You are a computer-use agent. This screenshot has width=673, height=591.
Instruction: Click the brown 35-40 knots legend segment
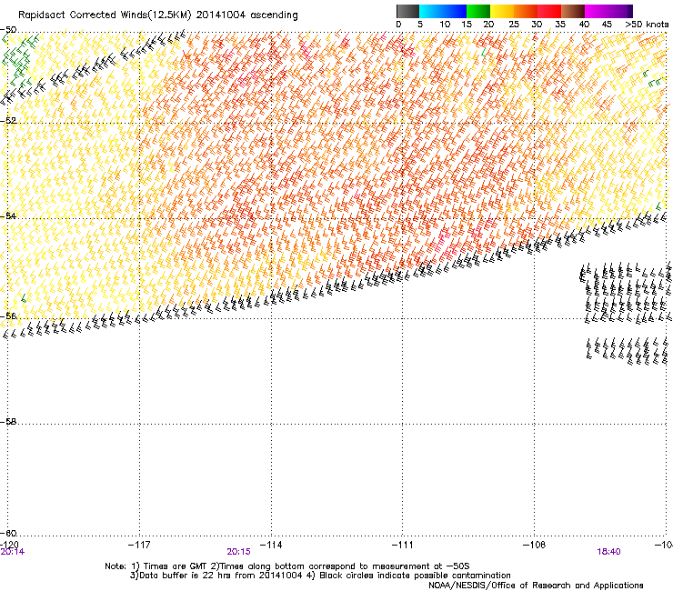tap(573, 11)
